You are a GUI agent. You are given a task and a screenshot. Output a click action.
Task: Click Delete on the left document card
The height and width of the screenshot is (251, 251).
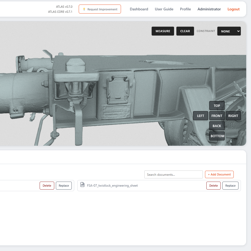(x=47, y=186)
